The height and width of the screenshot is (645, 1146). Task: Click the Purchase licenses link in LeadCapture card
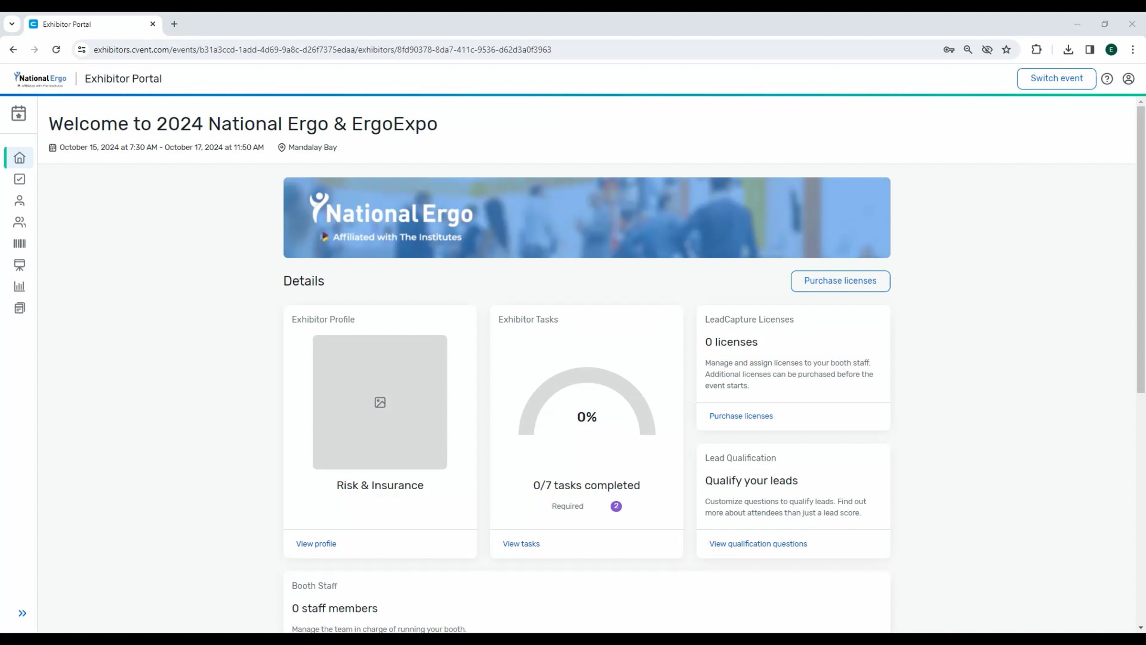click(x=741, y=416)
